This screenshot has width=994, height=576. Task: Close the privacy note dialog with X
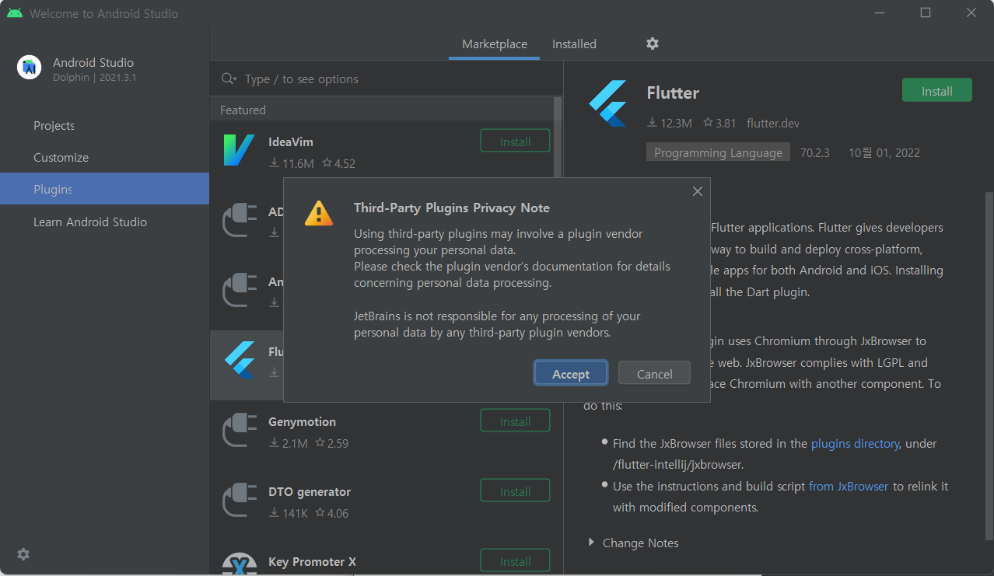coord(697,191)
